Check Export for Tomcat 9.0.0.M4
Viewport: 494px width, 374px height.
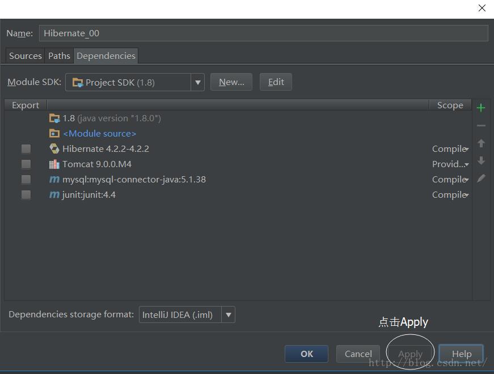[26, 164]
